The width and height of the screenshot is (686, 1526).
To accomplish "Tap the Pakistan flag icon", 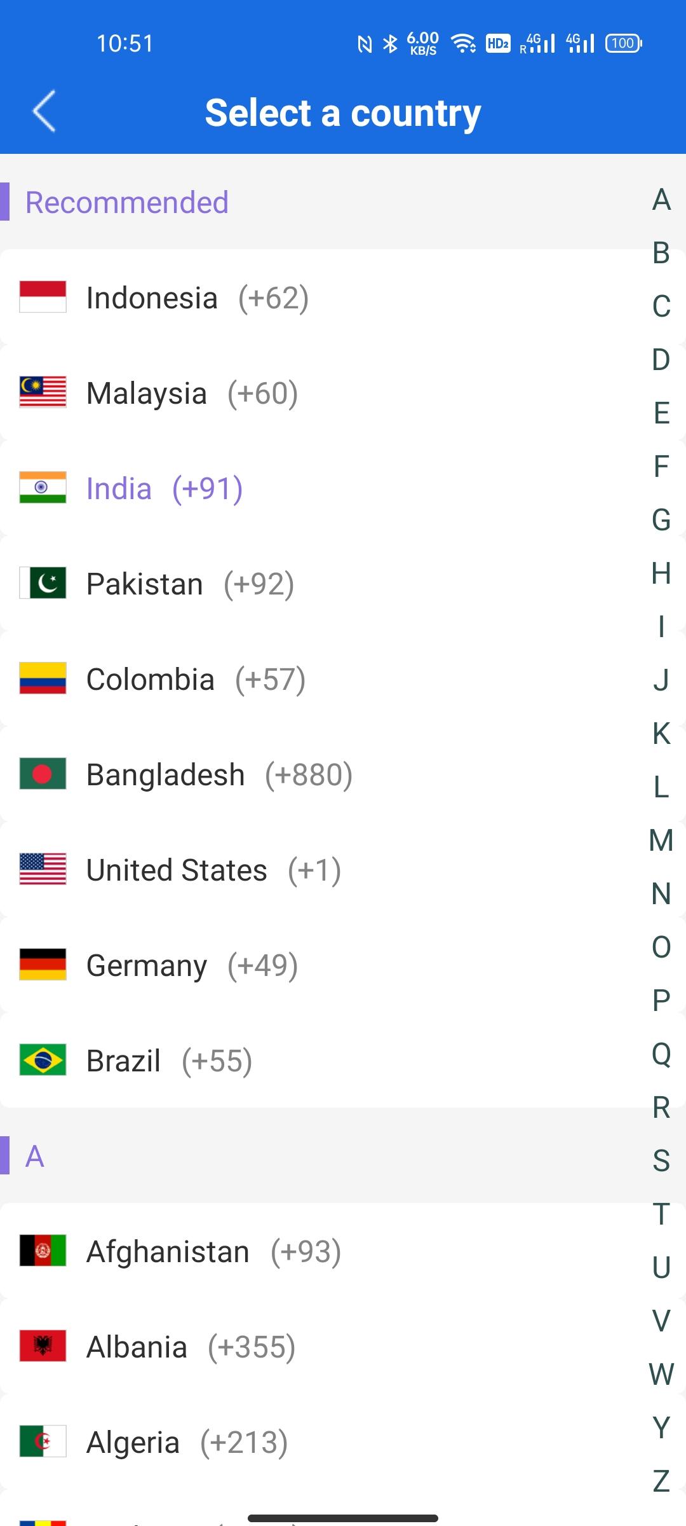I will [43, 583].
